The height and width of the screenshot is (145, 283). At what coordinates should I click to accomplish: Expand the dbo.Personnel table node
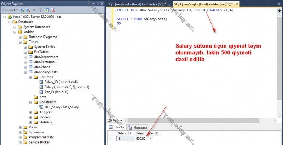click(x=25, y=62)
